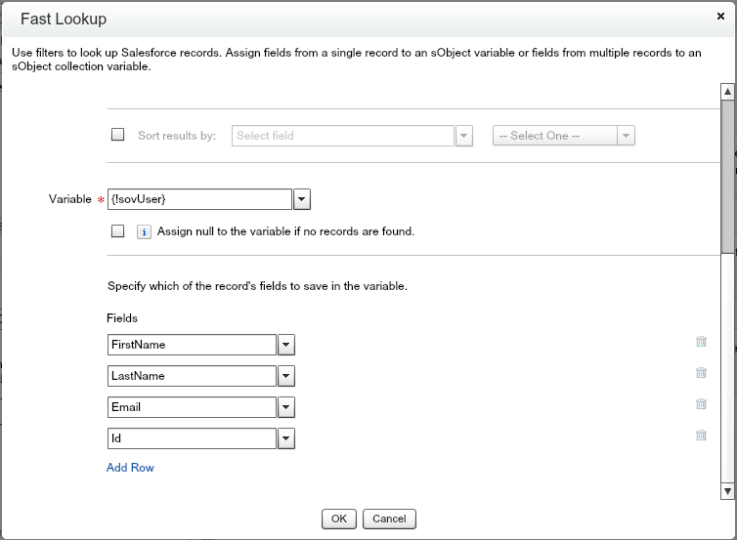
Task: Check Assign null to the variable option
Action: pos(118,232)
